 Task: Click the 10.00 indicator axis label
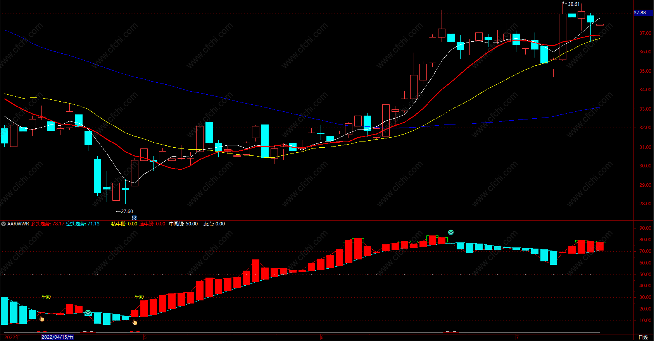click(x=645, y=321)
